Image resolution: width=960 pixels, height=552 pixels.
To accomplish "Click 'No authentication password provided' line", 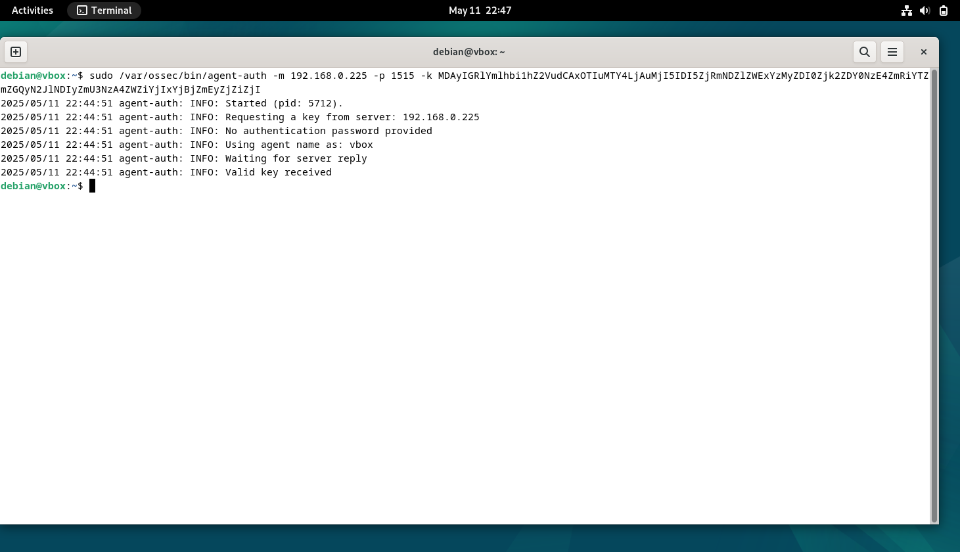I will pyautogui.click(x=216, y=131).
